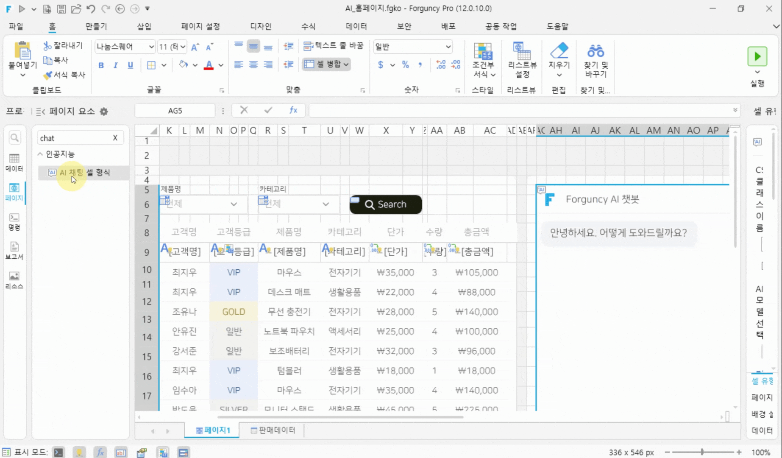
Task: Click the Conditional Formatting (조건부 서식) icon
Action: [483, 52]
